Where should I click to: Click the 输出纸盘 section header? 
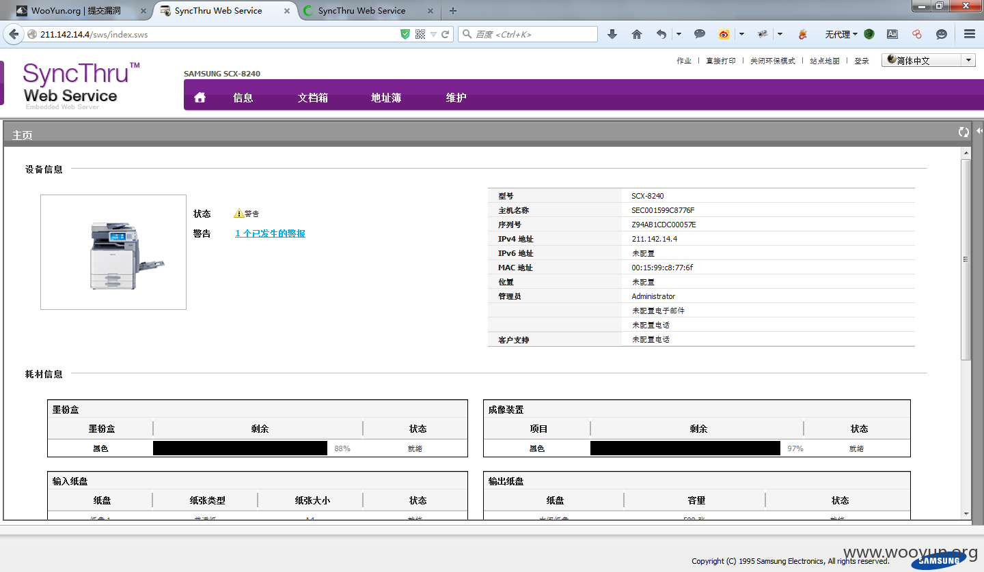tap(506, 481)
